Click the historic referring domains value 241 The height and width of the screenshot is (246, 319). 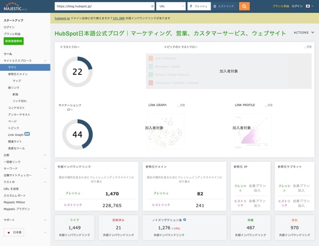(200, 206)
